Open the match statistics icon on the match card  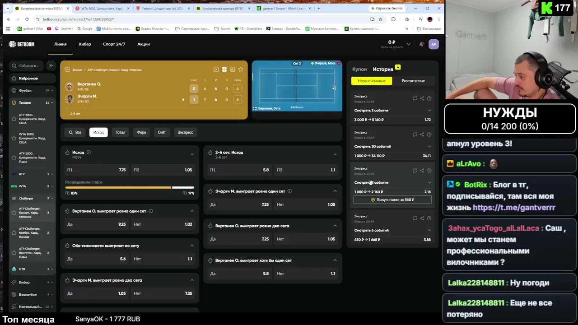(x=232, y=70)
